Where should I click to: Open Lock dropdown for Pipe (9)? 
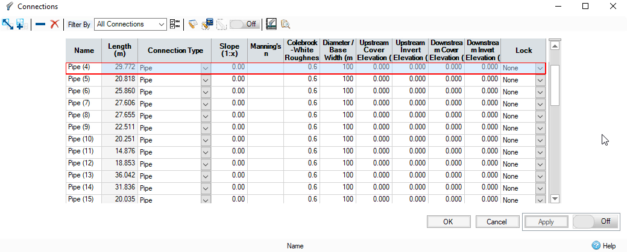[x=540, y=128]
